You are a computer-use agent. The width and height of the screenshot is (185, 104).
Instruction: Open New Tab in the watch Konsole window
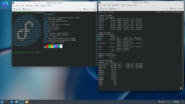pyautogui.click(x=103, y=9)
